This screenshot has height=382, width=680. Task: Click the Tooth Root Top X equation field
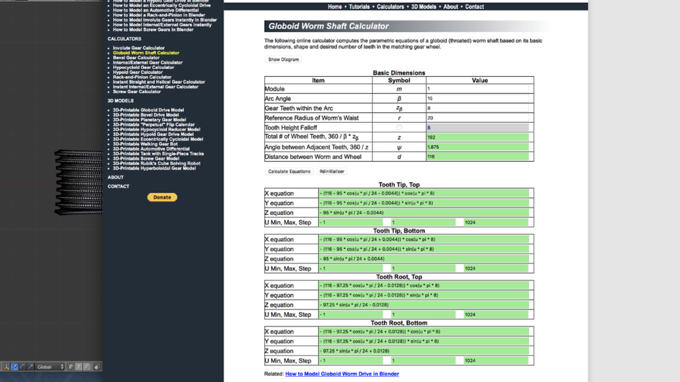423,285
